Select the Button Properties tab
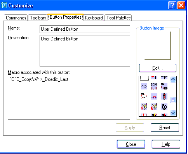188x154 pixels. [x=66, y=17]
